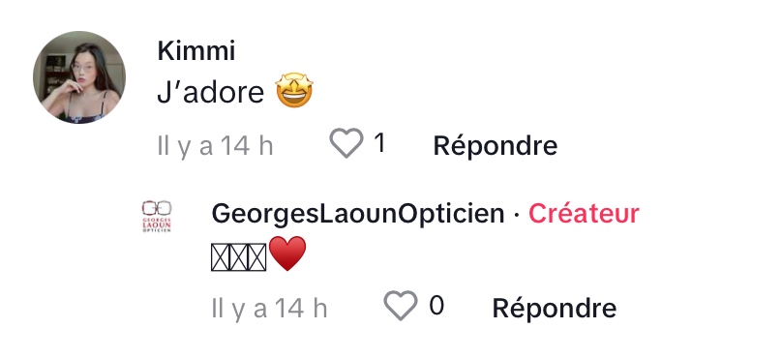This screenshot has height=358, width=782.
Task: Click the timestamp under the creator's reply
Action: pos(269,309)
